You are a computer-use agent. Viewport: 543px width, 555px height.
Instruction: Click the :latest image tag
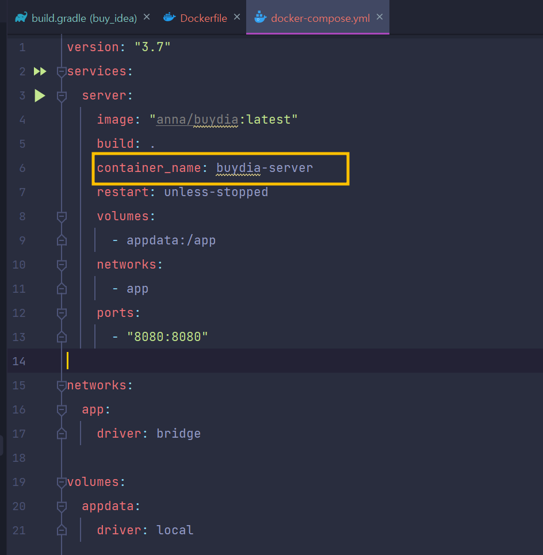pos(265,120)
